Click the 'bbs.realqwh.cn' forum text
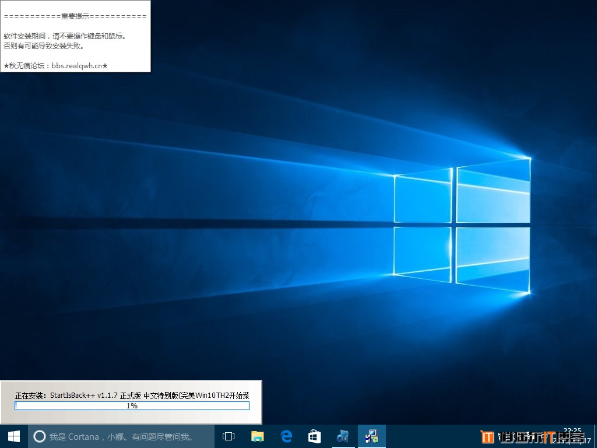 (77, 65)
